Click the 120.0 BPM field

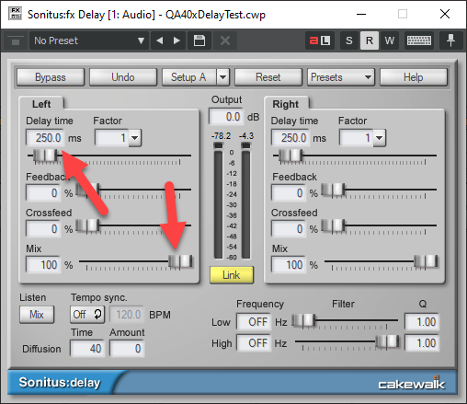127,315
